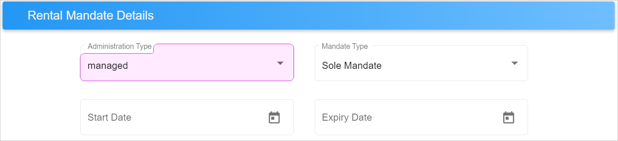Click the Mandate Type field label

[x=345, y=46]
